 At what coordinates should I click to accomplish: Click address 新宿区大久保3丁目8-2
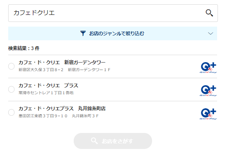41,70
